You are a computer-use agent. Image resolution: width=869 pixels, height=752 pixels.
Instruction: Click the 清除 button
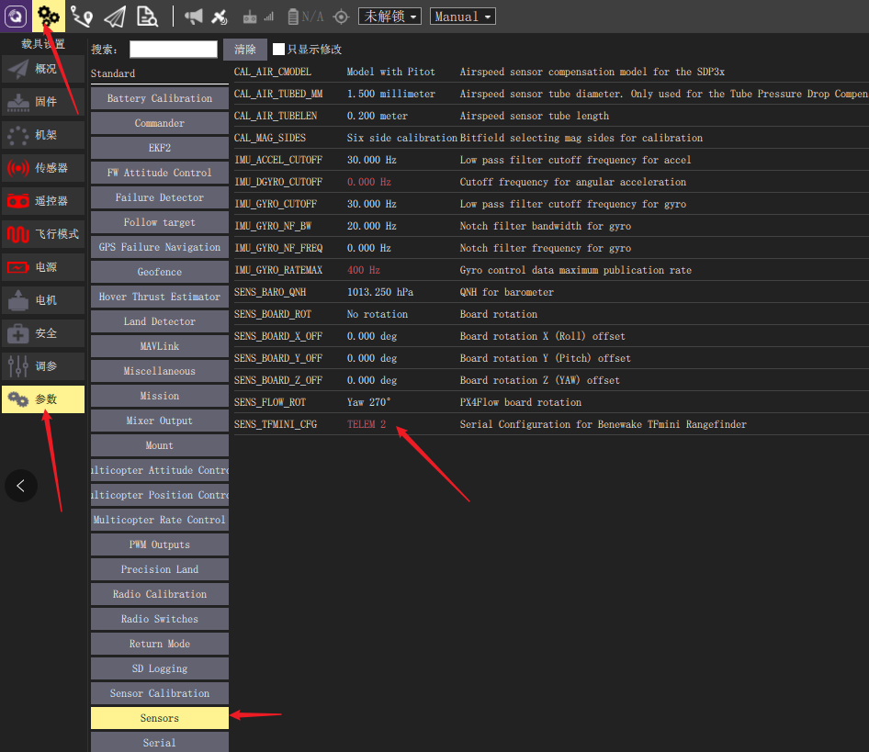[244, 50]
